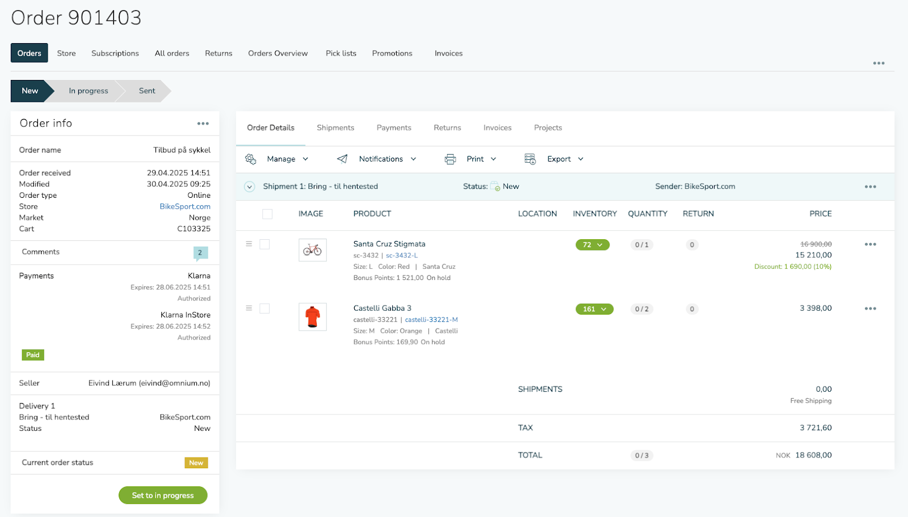Open the Promotions tab
The width and height of the screenshot is (908, 517).
coord(392,53)
